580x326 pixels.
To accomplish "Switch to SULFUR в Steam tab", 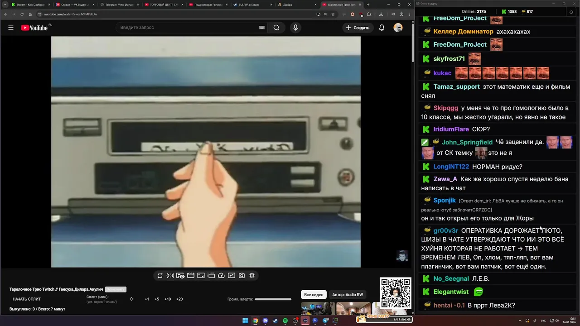I will [252, 5].
